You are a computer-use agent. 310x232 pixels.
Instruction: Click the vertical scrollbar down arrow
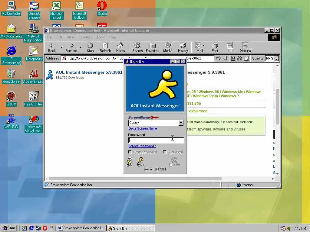[x=277, y=174]
